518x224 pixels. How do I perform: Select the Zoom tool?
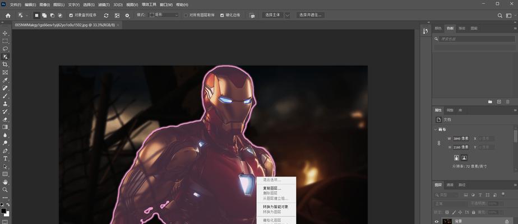pyautogui.click(x=5, y=190)
